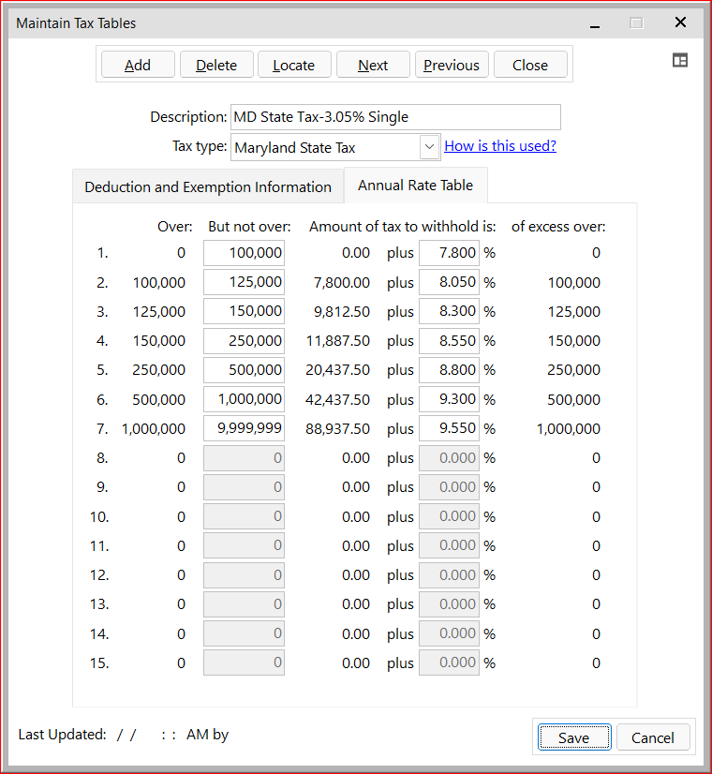The height and width of the screenshot is (774, 712).
Task: Open the Tax type dropdown
Action: (x=429, y=147)
